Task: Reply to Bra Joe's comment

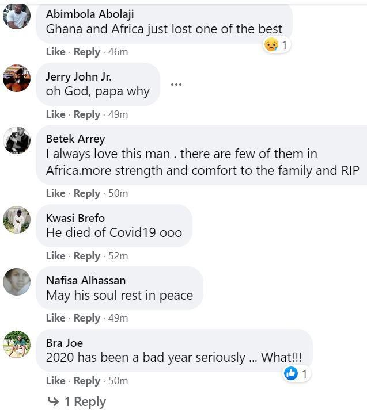Action: [86, 380]
